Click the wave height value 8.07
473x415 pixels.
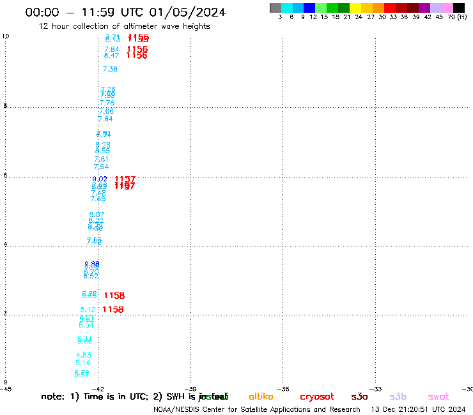tap(97, 215)
